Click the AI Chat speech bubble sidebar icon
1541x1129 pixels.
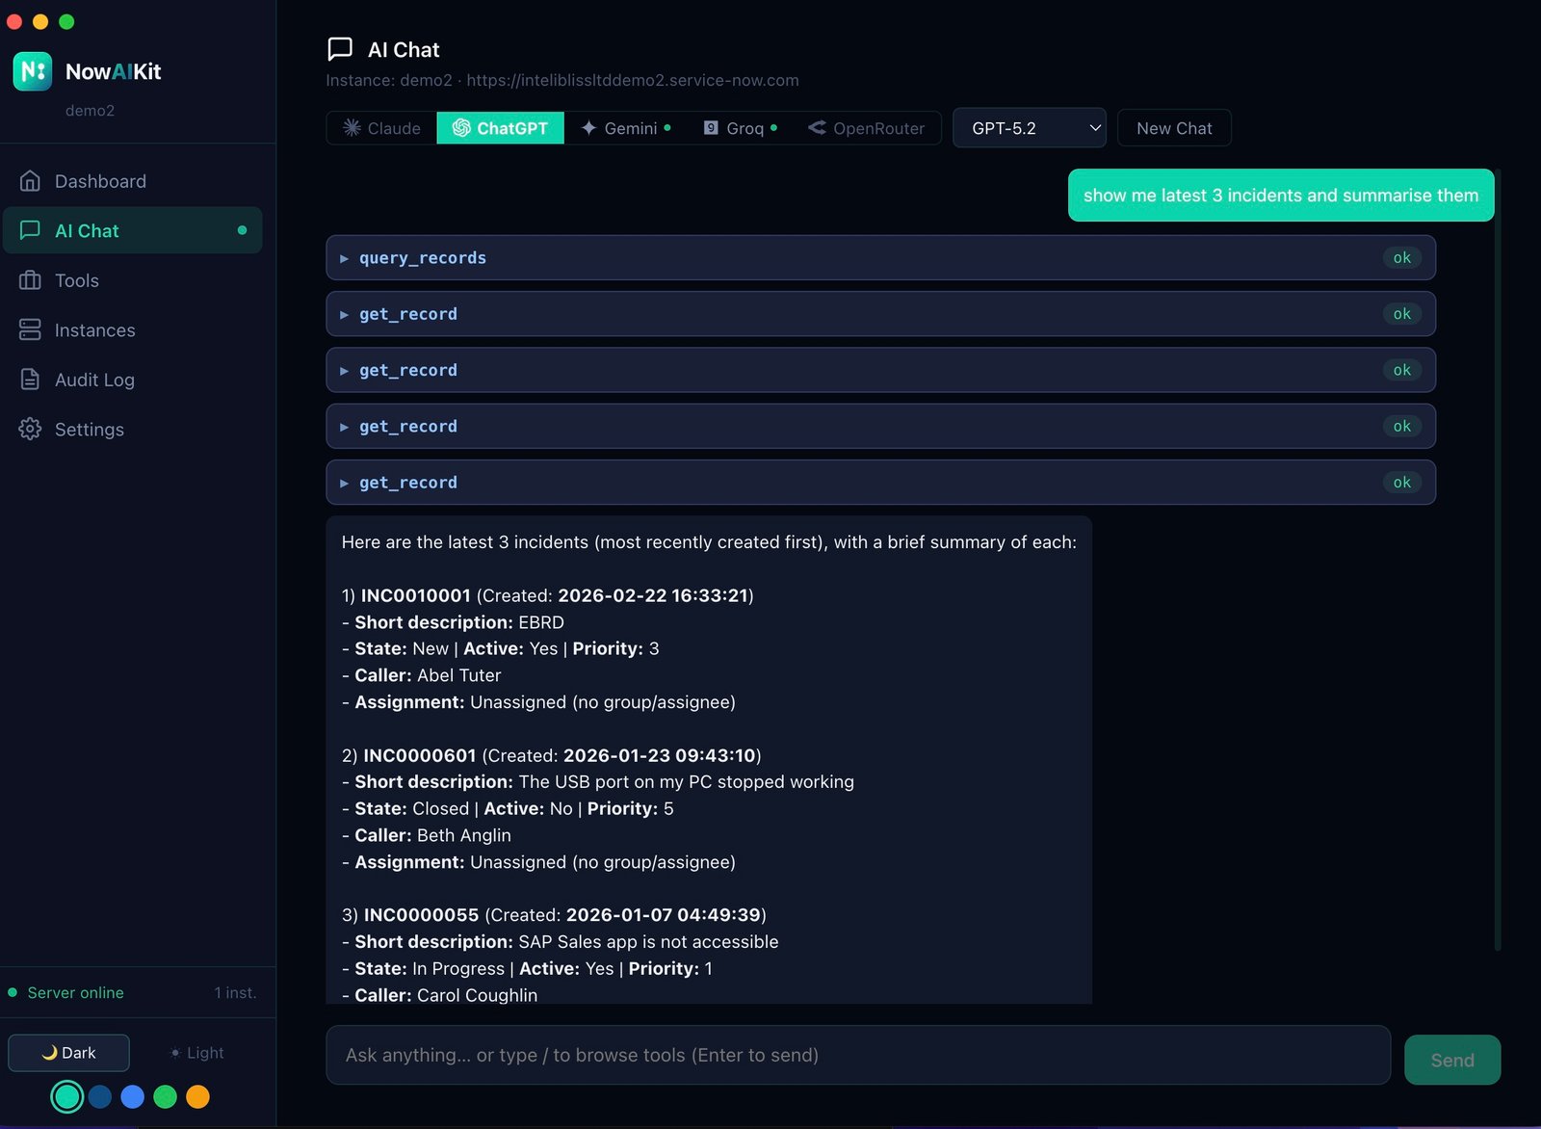(30, 230)
